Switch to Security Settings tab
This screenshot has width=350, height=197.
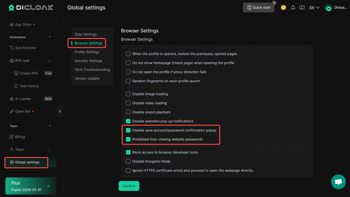click(89, 61)
